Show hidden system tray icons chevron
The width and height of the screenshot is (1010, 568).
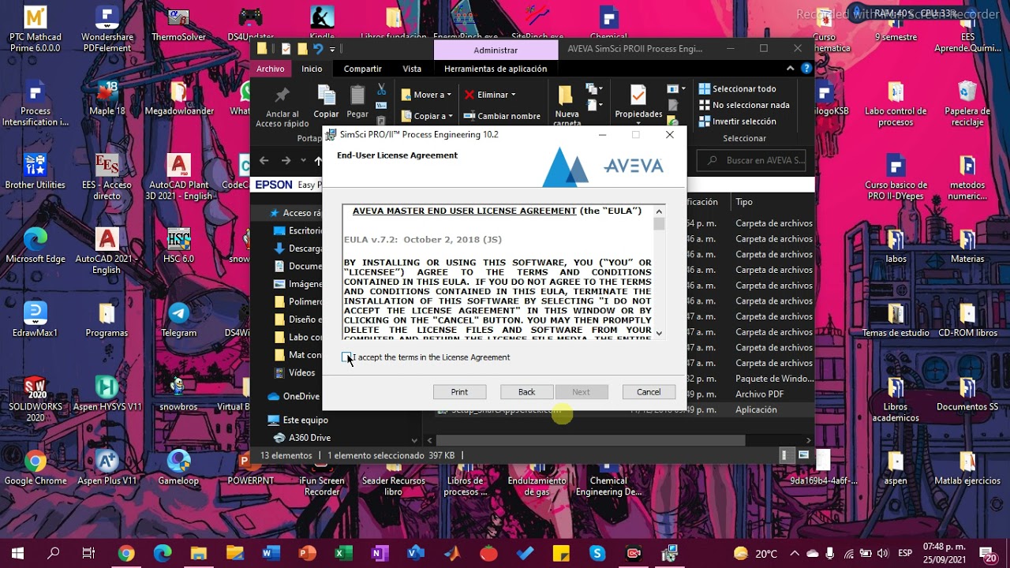click(795, 553)
